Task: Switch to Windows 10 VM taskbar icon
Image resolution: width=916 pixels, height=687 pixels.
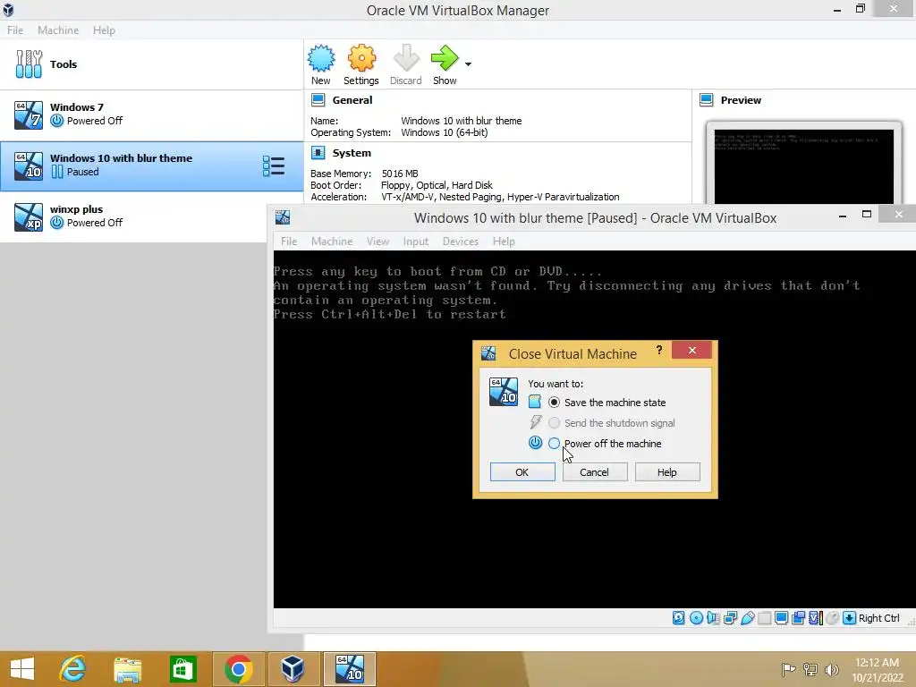Action: [x=350, y=669]
